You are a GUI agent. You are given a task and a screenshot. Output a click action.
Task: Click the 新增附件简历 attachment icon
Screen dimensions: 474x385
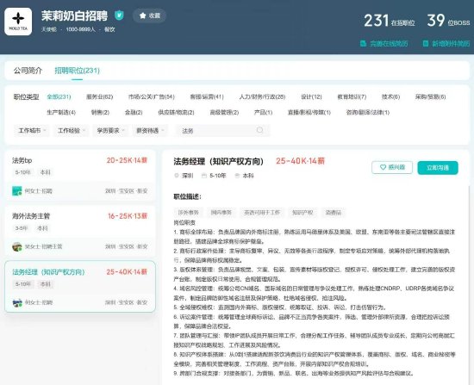tap(426, 44)
